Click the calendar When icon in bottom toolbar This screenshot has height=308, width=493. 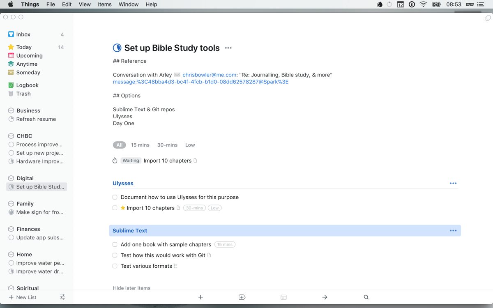coord(283,297)
